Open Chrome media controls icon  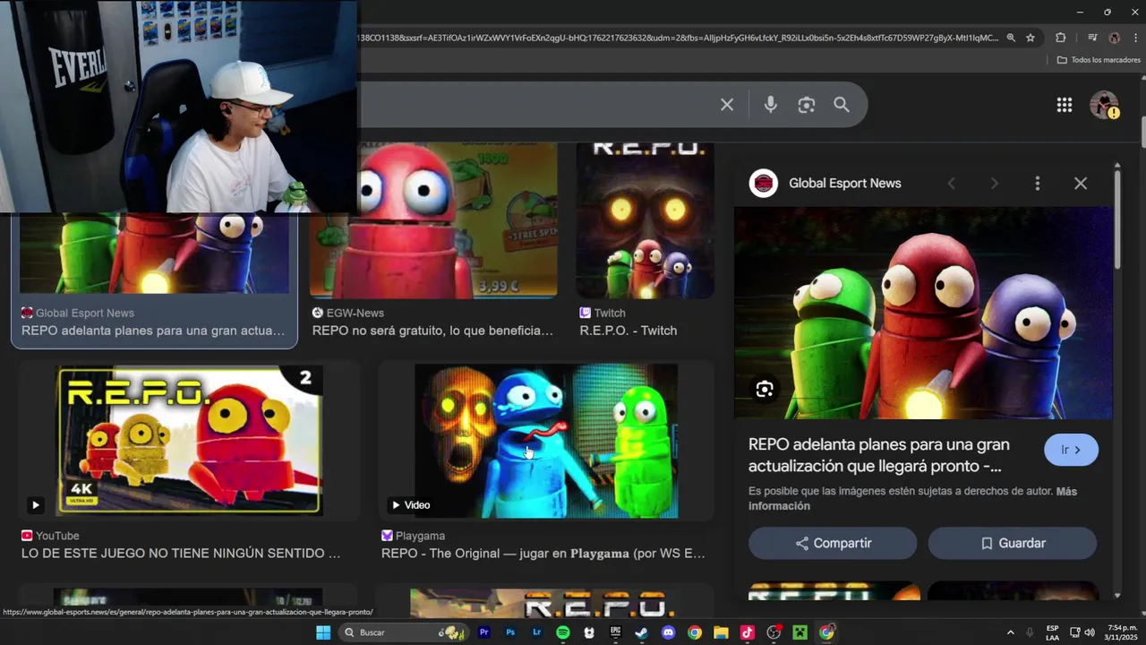[1092, 38]
